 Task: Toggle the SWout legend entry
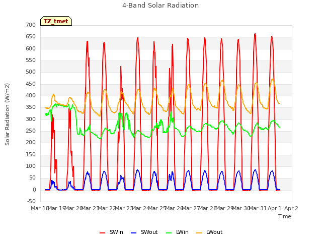click(144, 232)
